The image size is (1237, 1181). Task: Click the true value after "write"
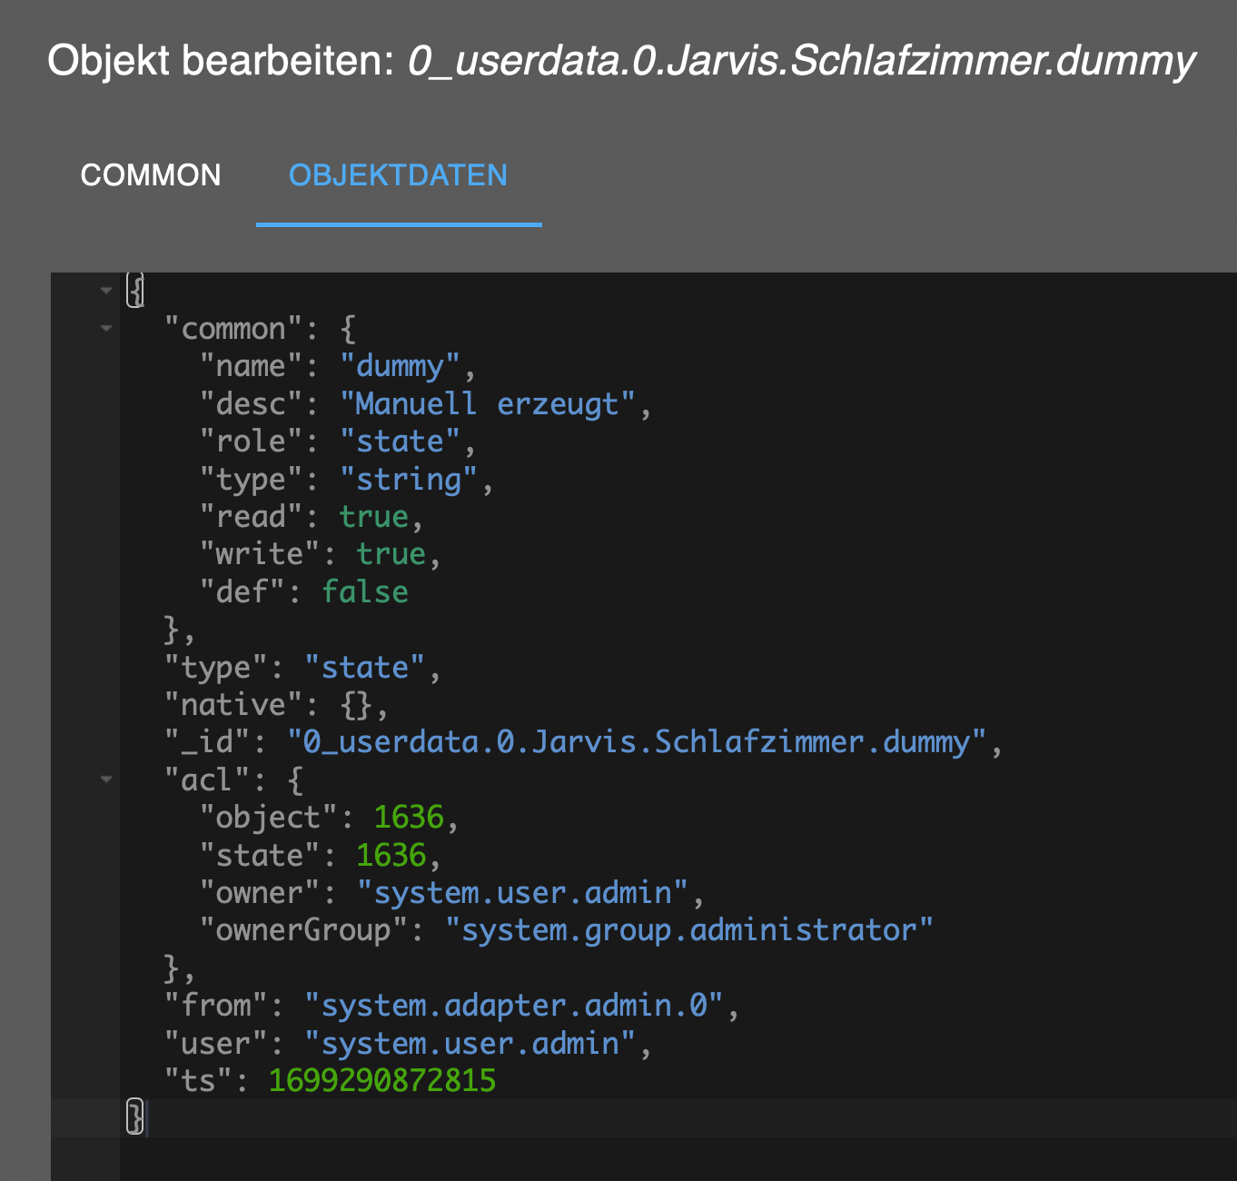point(391,554)
